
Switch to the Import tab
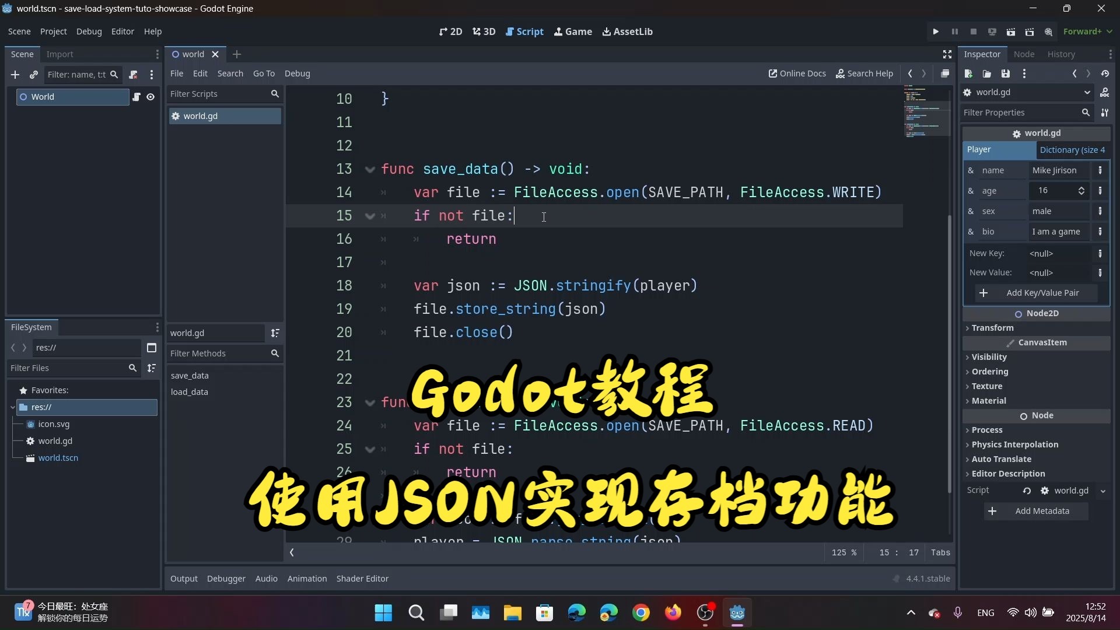pyautogui.click(x=60, y=54)
